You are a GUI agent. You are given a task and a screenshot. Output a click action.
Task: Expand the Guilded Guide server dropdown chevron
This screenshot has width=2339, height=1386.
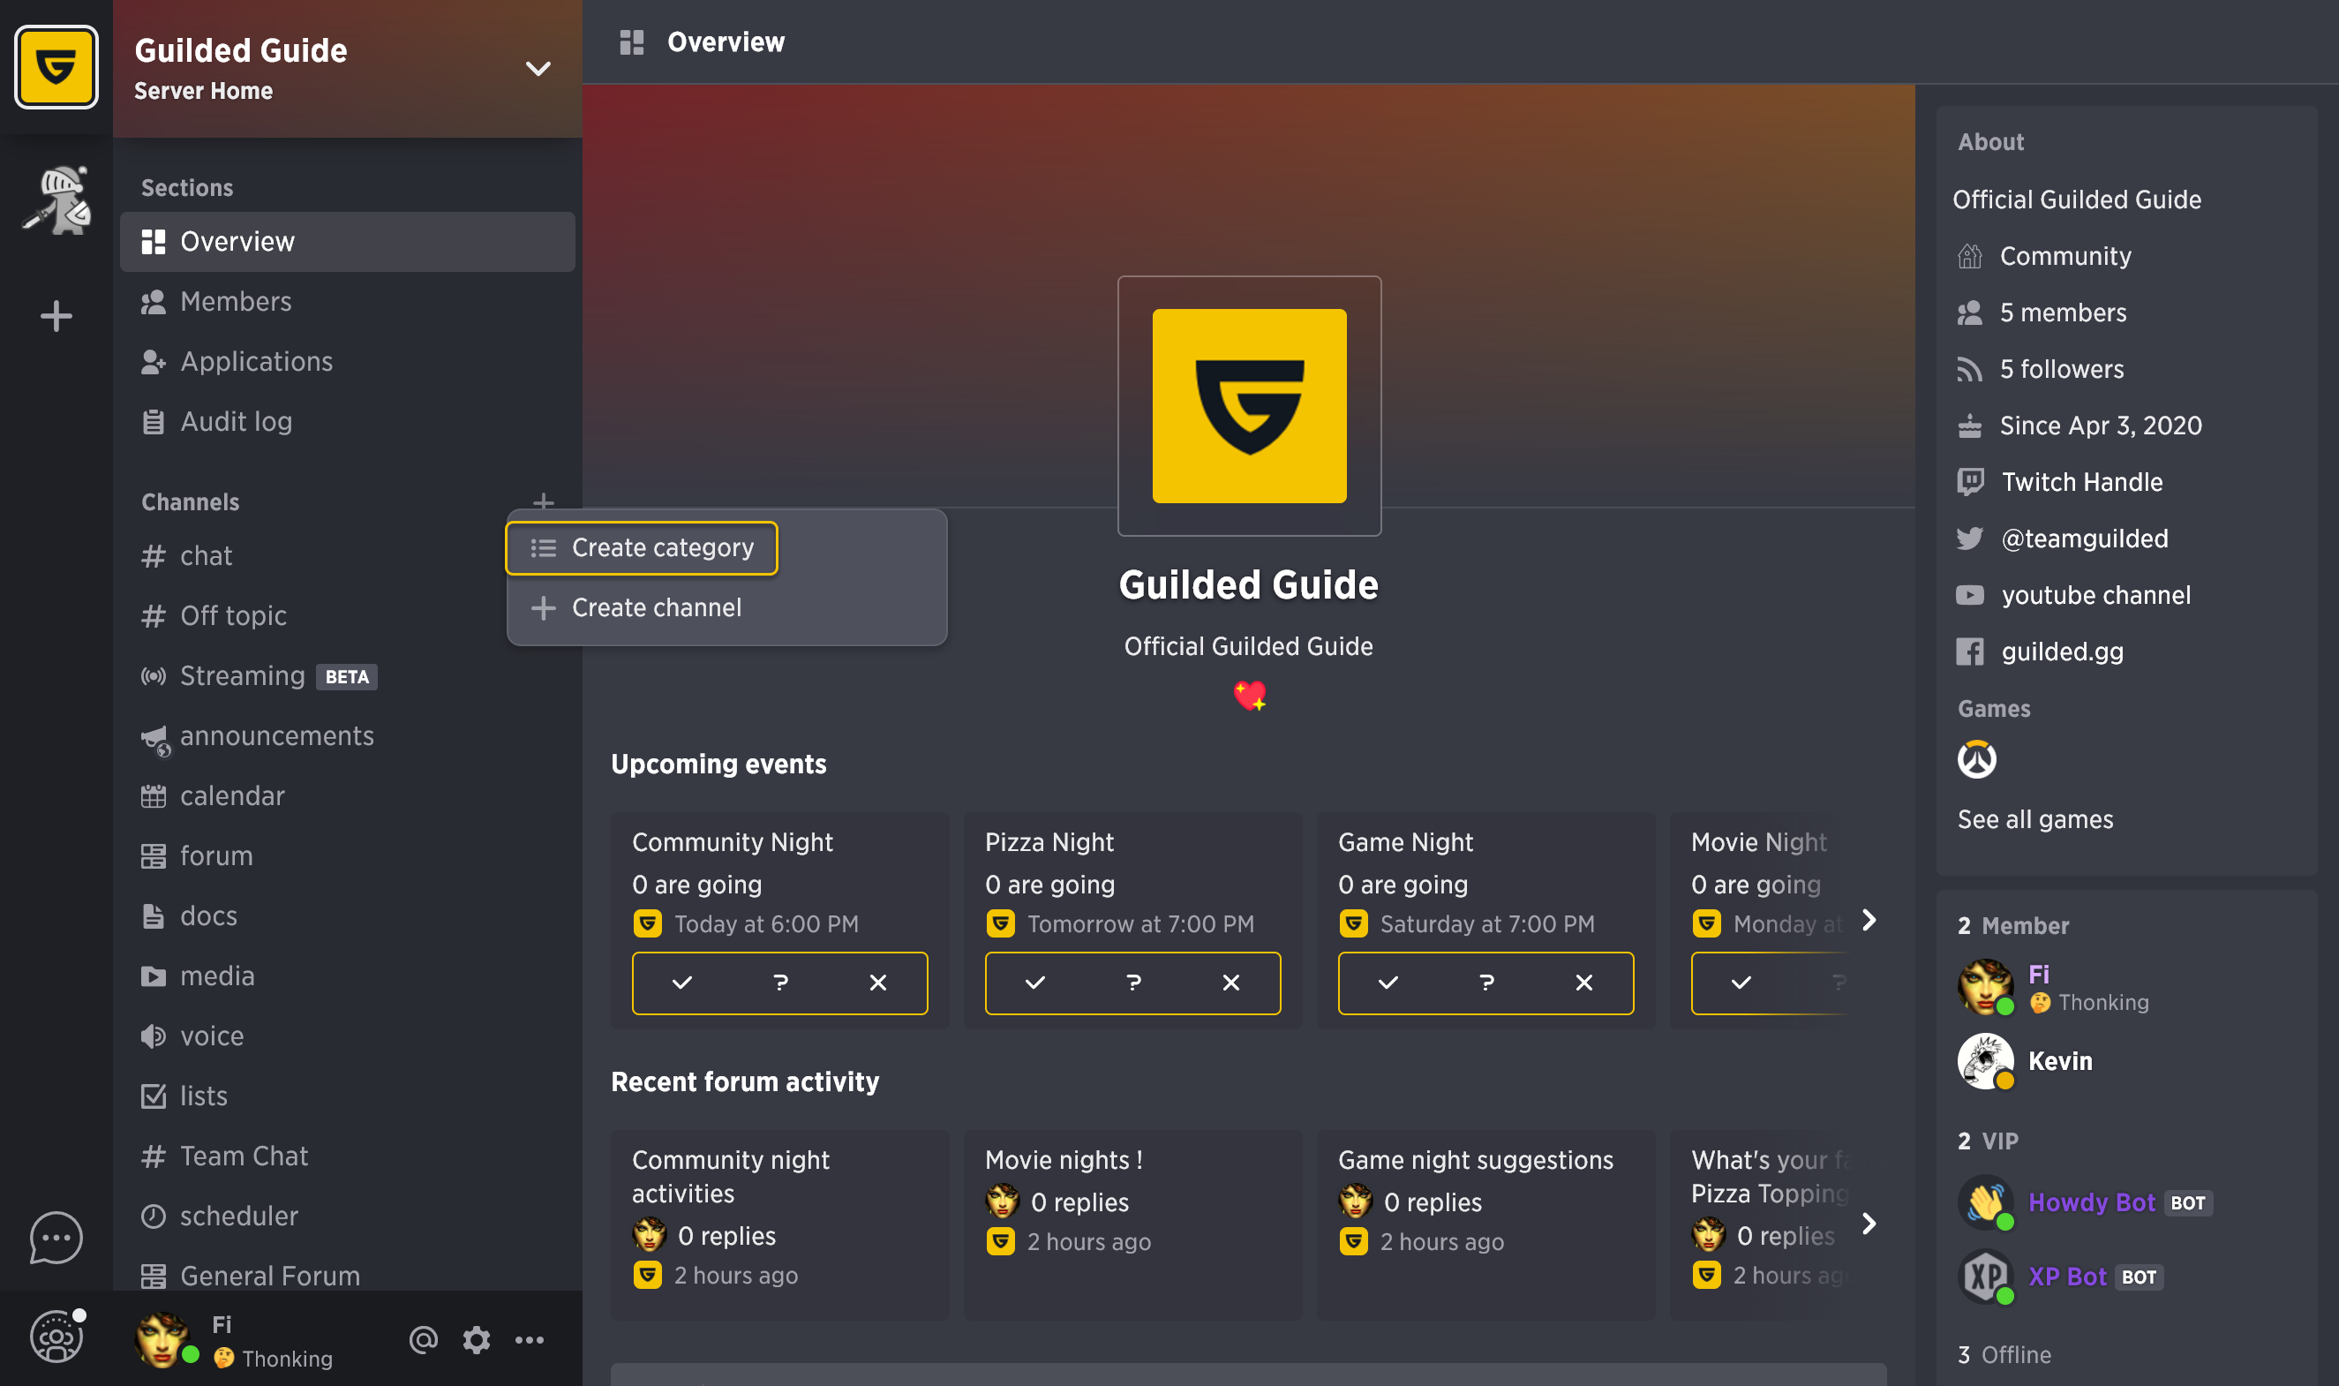tap(538, 68)
